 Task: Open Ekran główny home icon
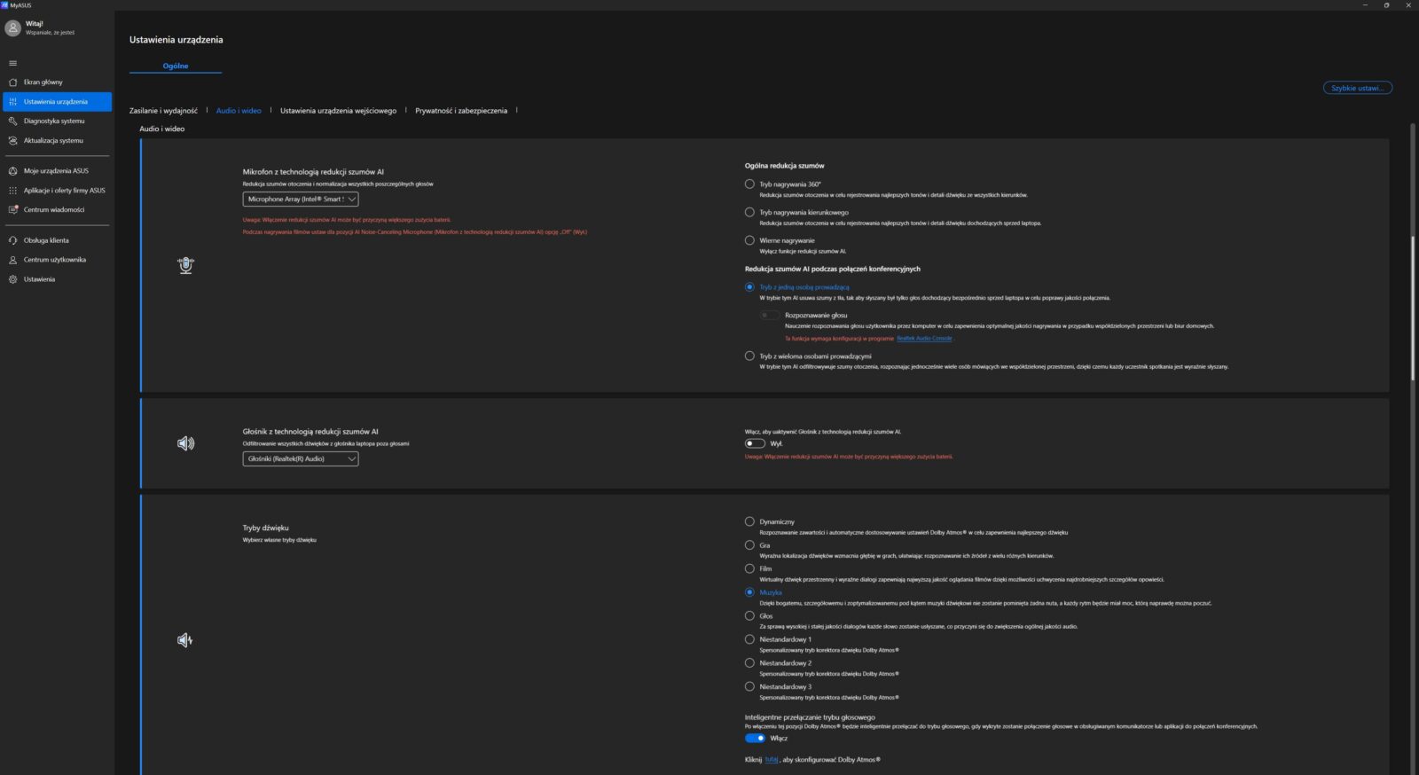pos(13,82)
